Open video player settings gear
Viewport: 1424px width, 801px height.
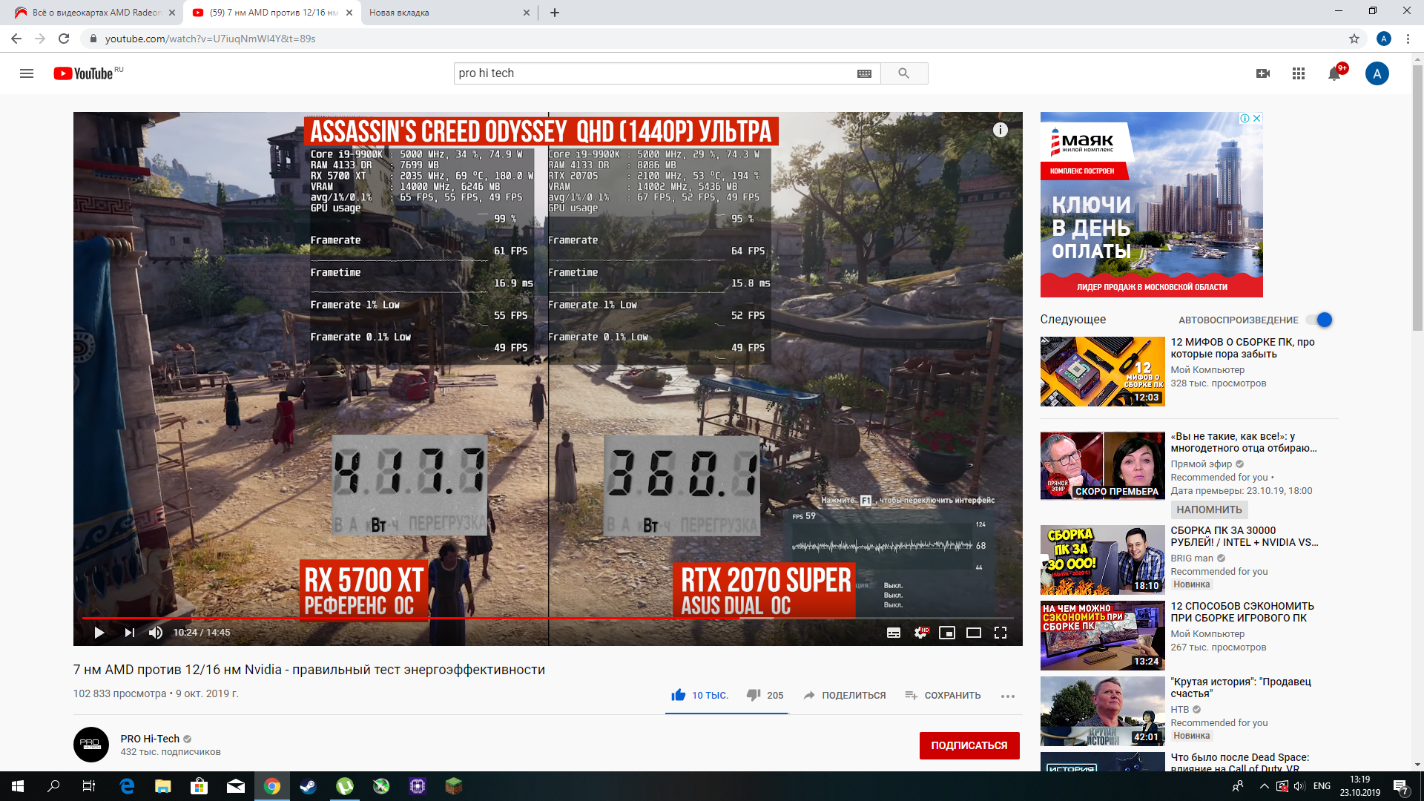(920, 633)
